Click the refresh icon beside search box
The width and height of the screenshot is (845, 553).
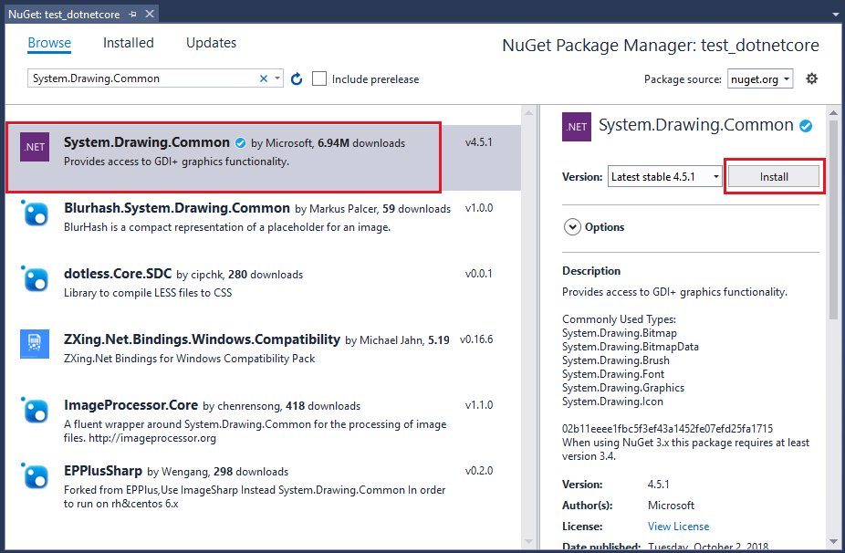coord(297,79)
